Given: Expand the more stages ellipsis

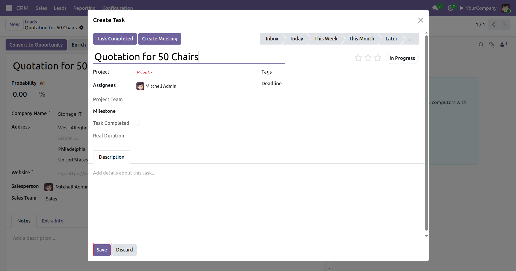Looking at the screenshot, I should (x=411, y=39).
